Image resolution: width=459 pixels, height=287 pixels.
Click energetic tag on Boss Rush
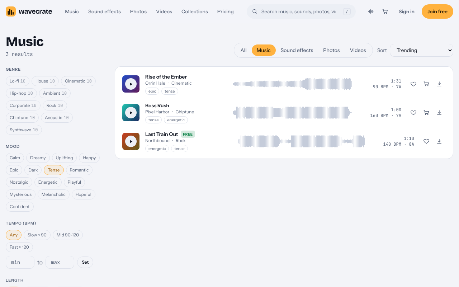pos(176,120)
